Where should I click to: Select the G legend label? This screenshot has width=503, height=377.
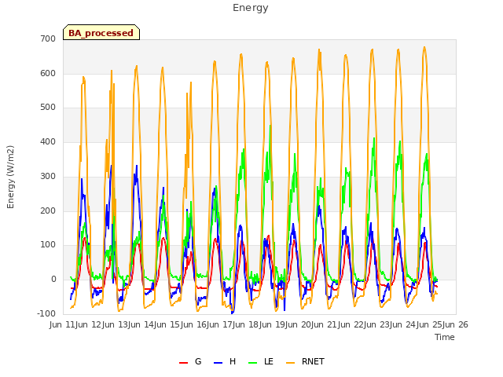point(198,361)
